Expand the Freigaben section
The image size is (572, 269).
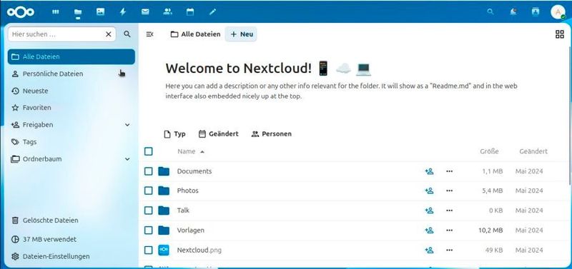pyautogui.click(x=127, y=125)
